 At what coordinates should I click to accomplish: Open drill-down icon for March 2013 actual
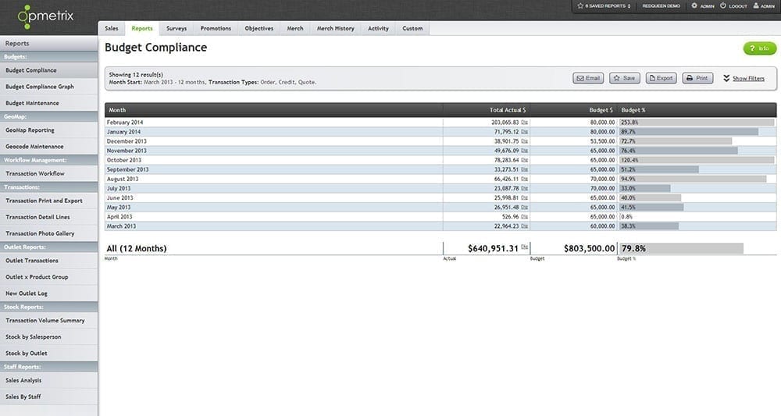click(525, 226)
